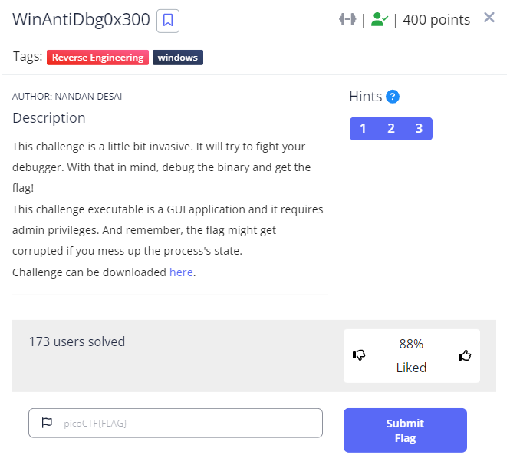Reveal hint 2
Image resolution: width=510 pixels, height=455 pixels.
pos(391,129)
